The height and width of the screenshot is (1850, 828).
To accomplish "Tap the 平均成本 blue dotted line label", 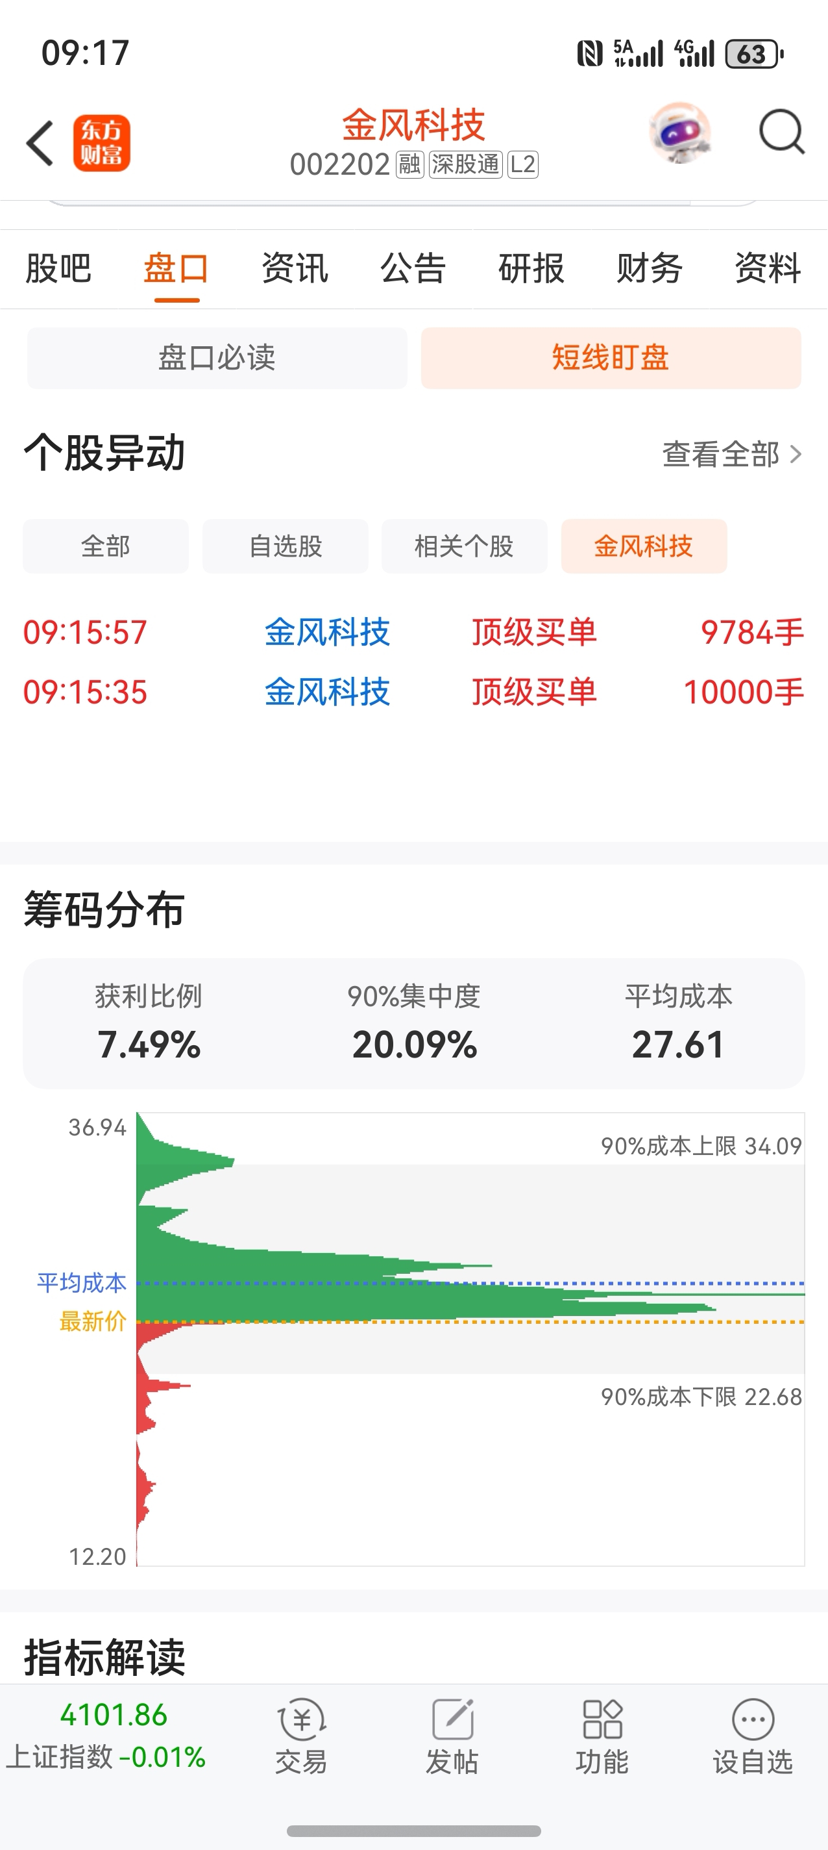I will pos(82,1283).
